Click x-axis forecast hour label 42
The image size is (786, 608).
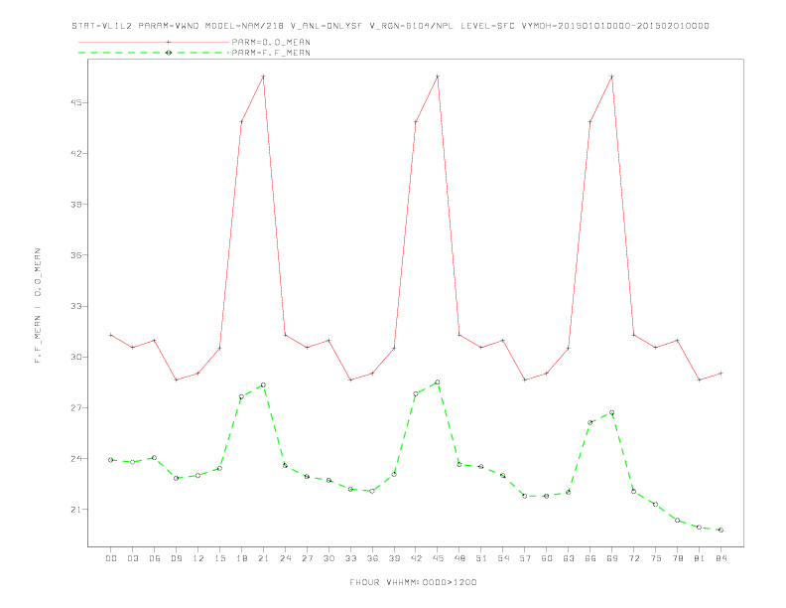pyautogui.click(x=416, y=558)
